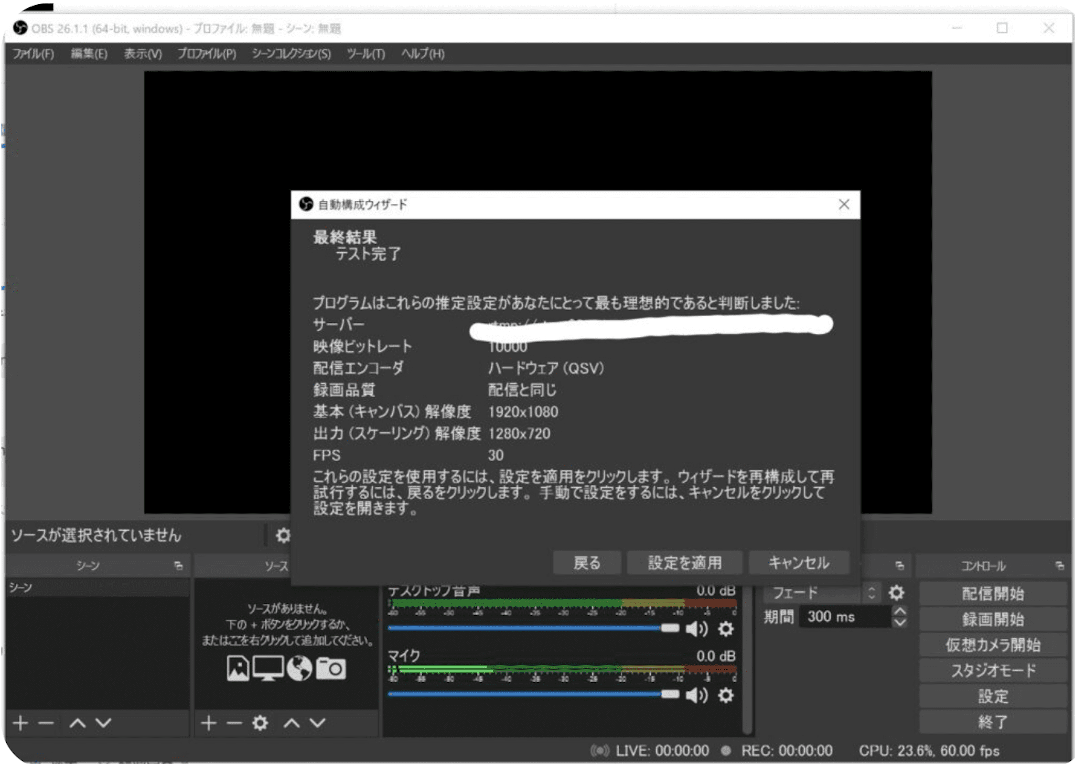Click 終了 to exit OBS
Viewport: 1075px width, 764px height.
[x=993, y=722]
